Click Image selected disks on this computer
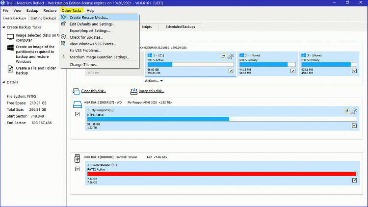 tap(37, 38)
